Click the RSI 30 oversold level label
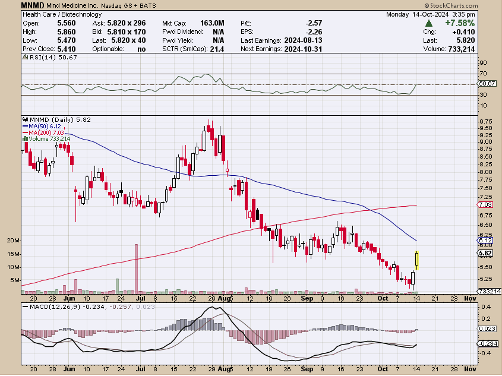The image size is (502, 376). pyautogui.click(x=483, y=94)
